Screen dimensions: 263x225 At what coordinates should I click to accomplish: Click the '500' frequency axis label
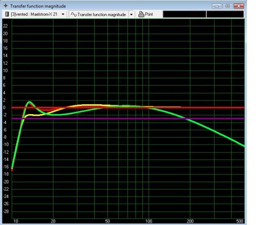click(x=240, y=221)
